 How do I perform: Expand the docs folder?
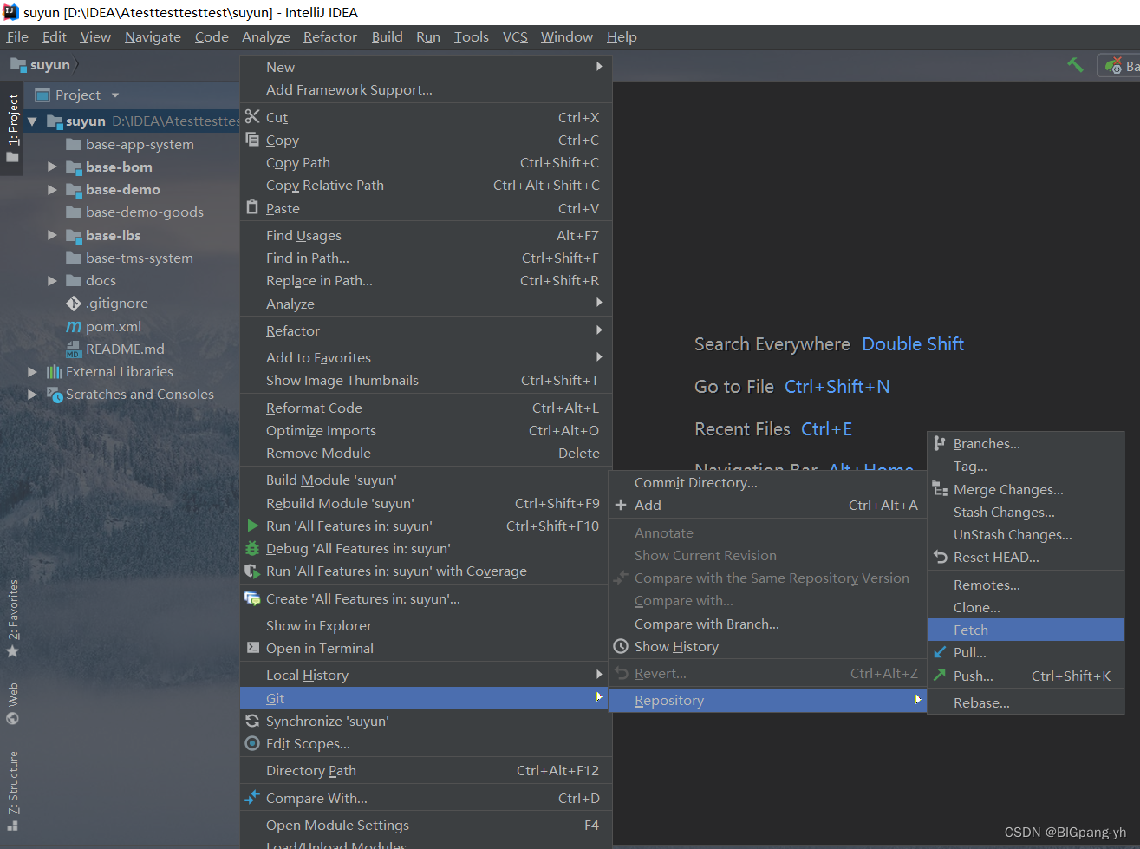point(52,280)
